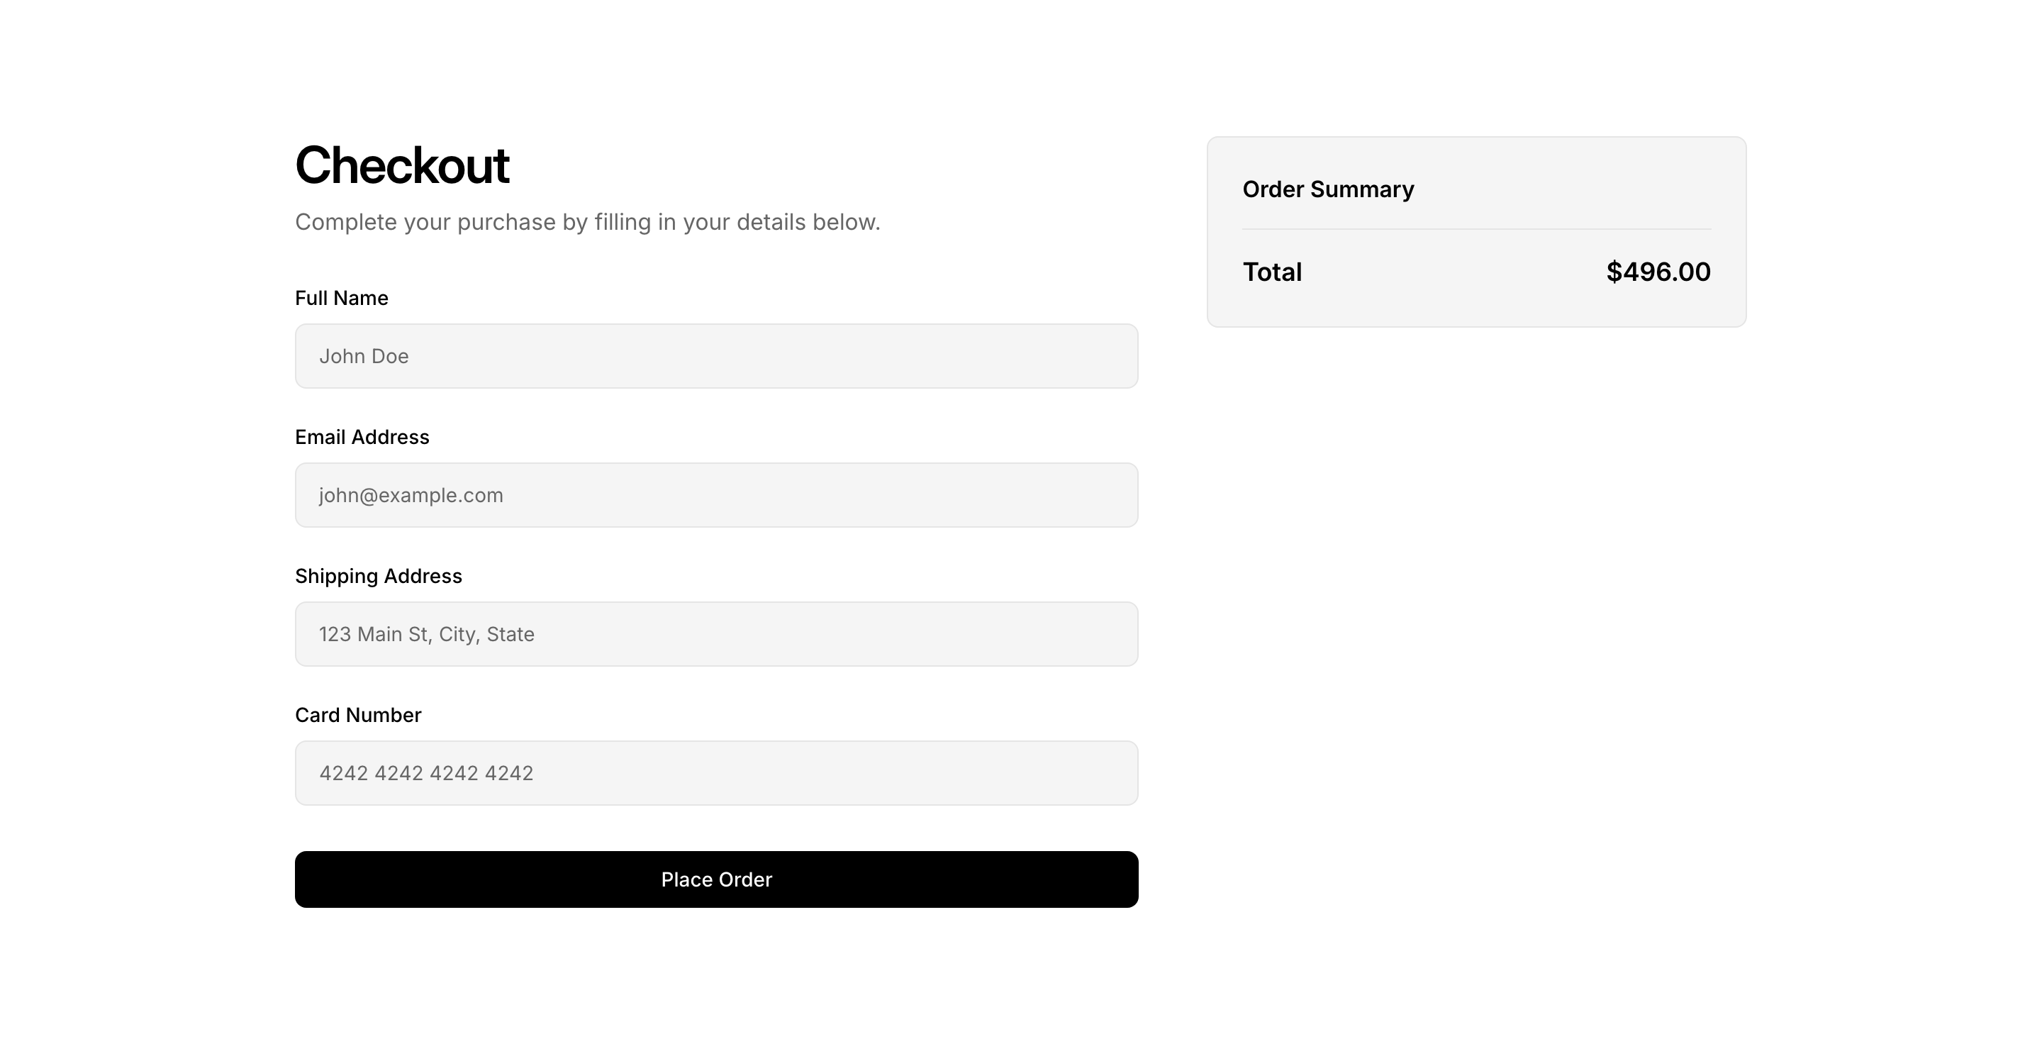The width and height of the screenshot is (2042, 1044).
Task: Click the "Card Number" field label
Action: click(358, 715)
